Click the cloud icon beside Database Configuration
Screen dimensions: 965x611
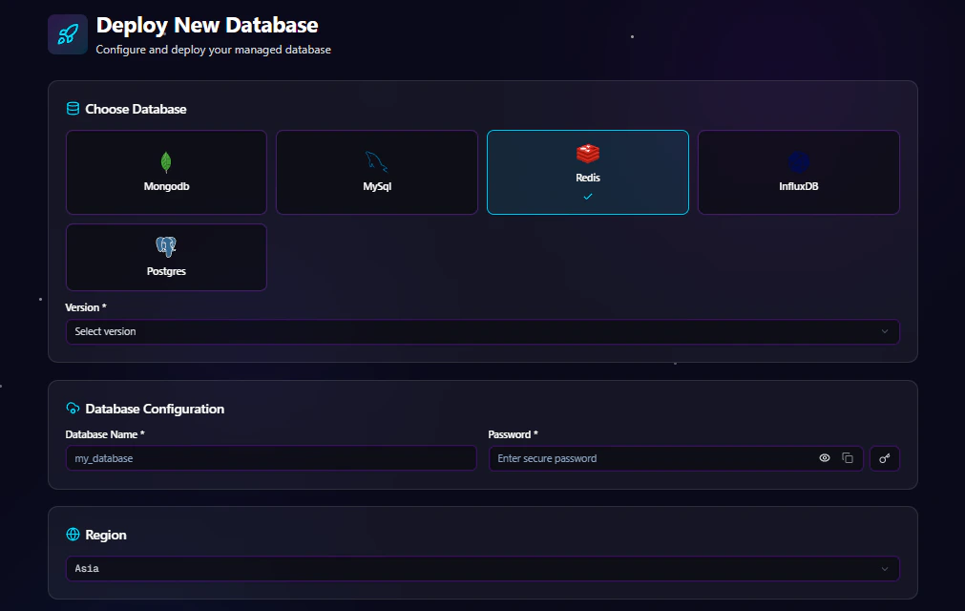[73, 409]
